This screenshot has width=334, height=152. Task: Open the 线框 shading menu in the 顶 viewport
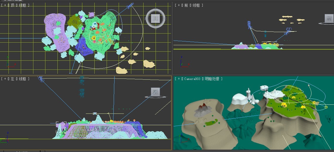click(x=22, y=5)
